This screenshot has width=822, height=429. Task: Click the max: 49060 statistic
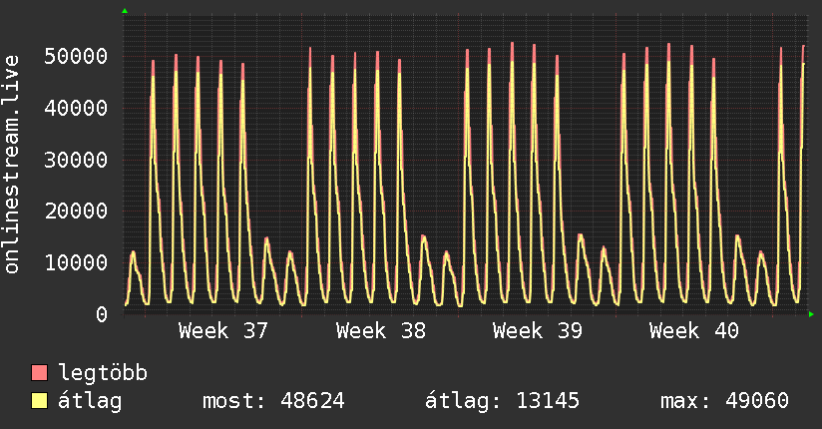[x=724, y=401]
